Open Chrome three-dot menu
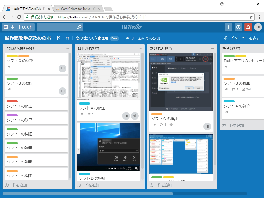This screenshot has width=264, height=198. 259,17
